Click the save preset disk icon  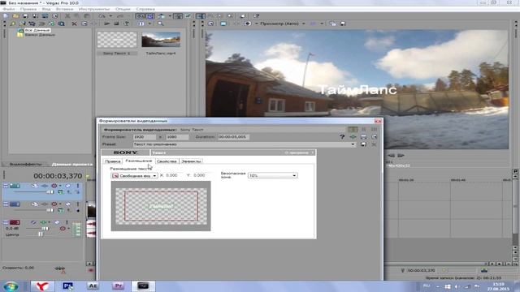[363, 144]
